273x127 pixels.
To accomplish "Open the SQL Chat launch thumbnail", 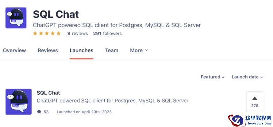I will point(18,102).
